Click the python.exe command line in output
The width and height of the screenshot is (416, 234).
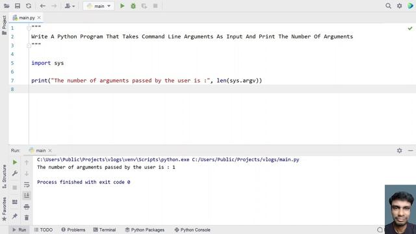[x=168, y=159]
